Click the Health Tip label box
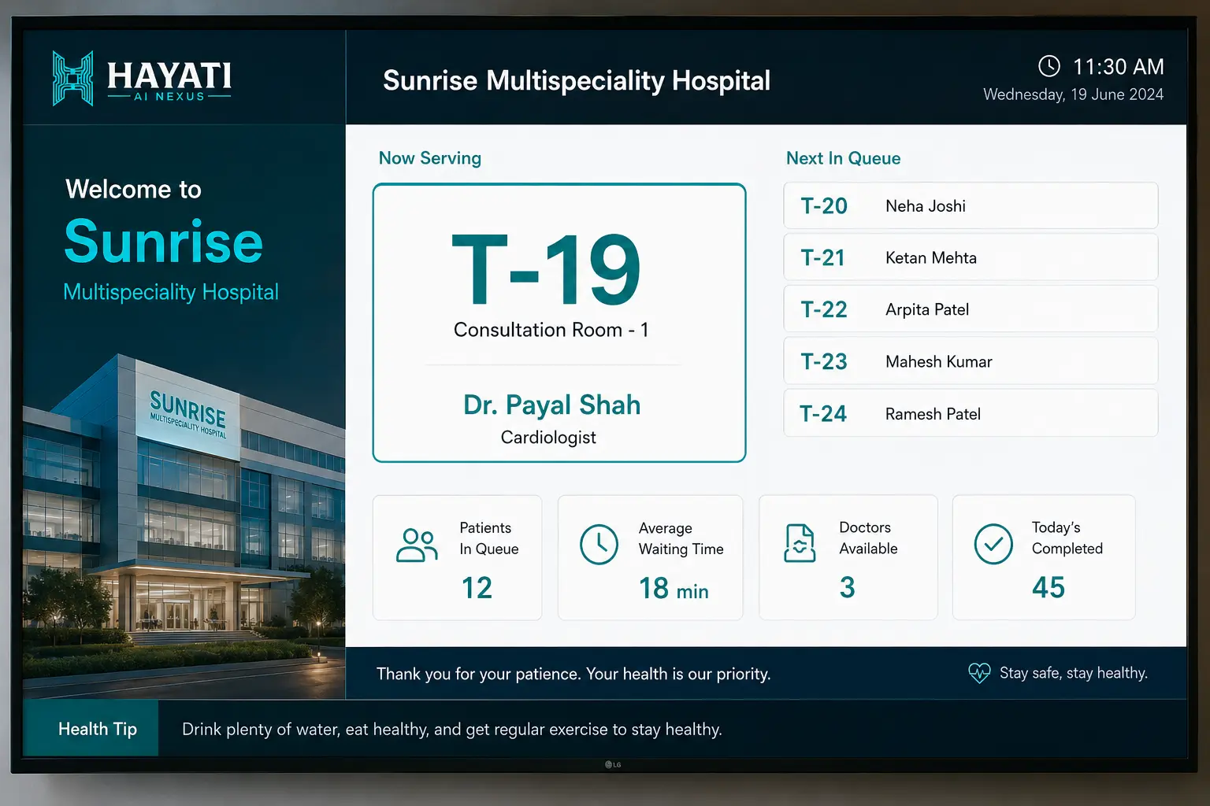 pyautogui.click(x=91, y=729)
